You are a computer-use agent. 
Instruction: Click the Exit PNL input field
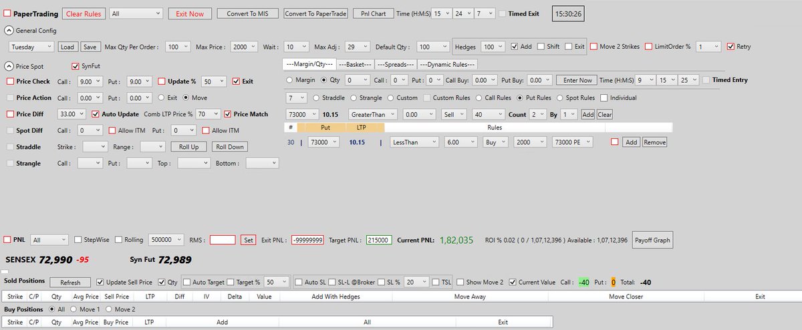tap(308, 239)
